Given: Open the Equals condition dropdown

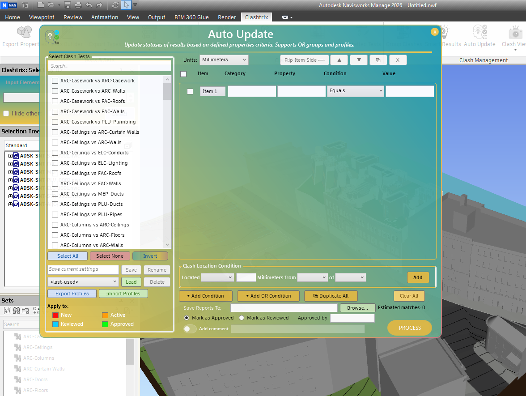Looking at the screenshot, I should (x=356, y=91).
